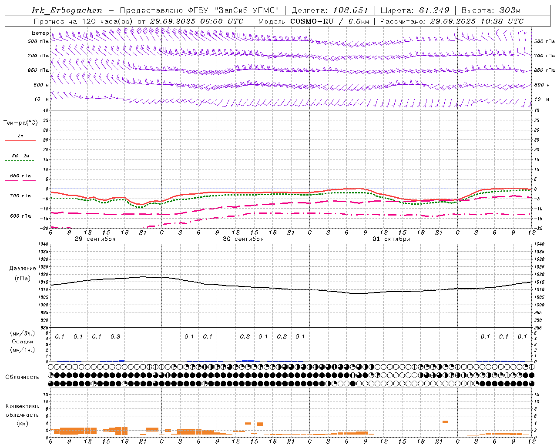Click the Высота: 303м value
The image size is (557, 445).
click(x=491, y=10)
